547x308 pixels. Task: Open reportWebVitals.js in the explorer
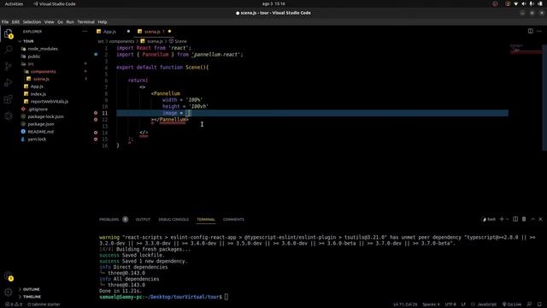coord(50,102)
